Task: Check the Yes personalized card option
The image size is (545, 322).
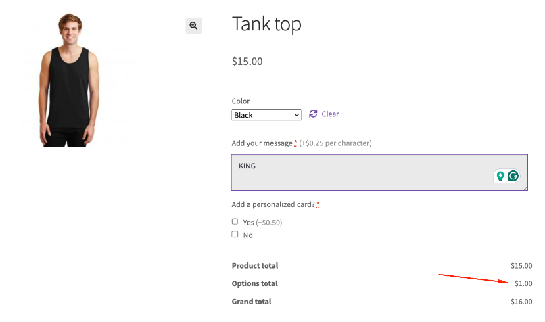Action: [235, 221]
